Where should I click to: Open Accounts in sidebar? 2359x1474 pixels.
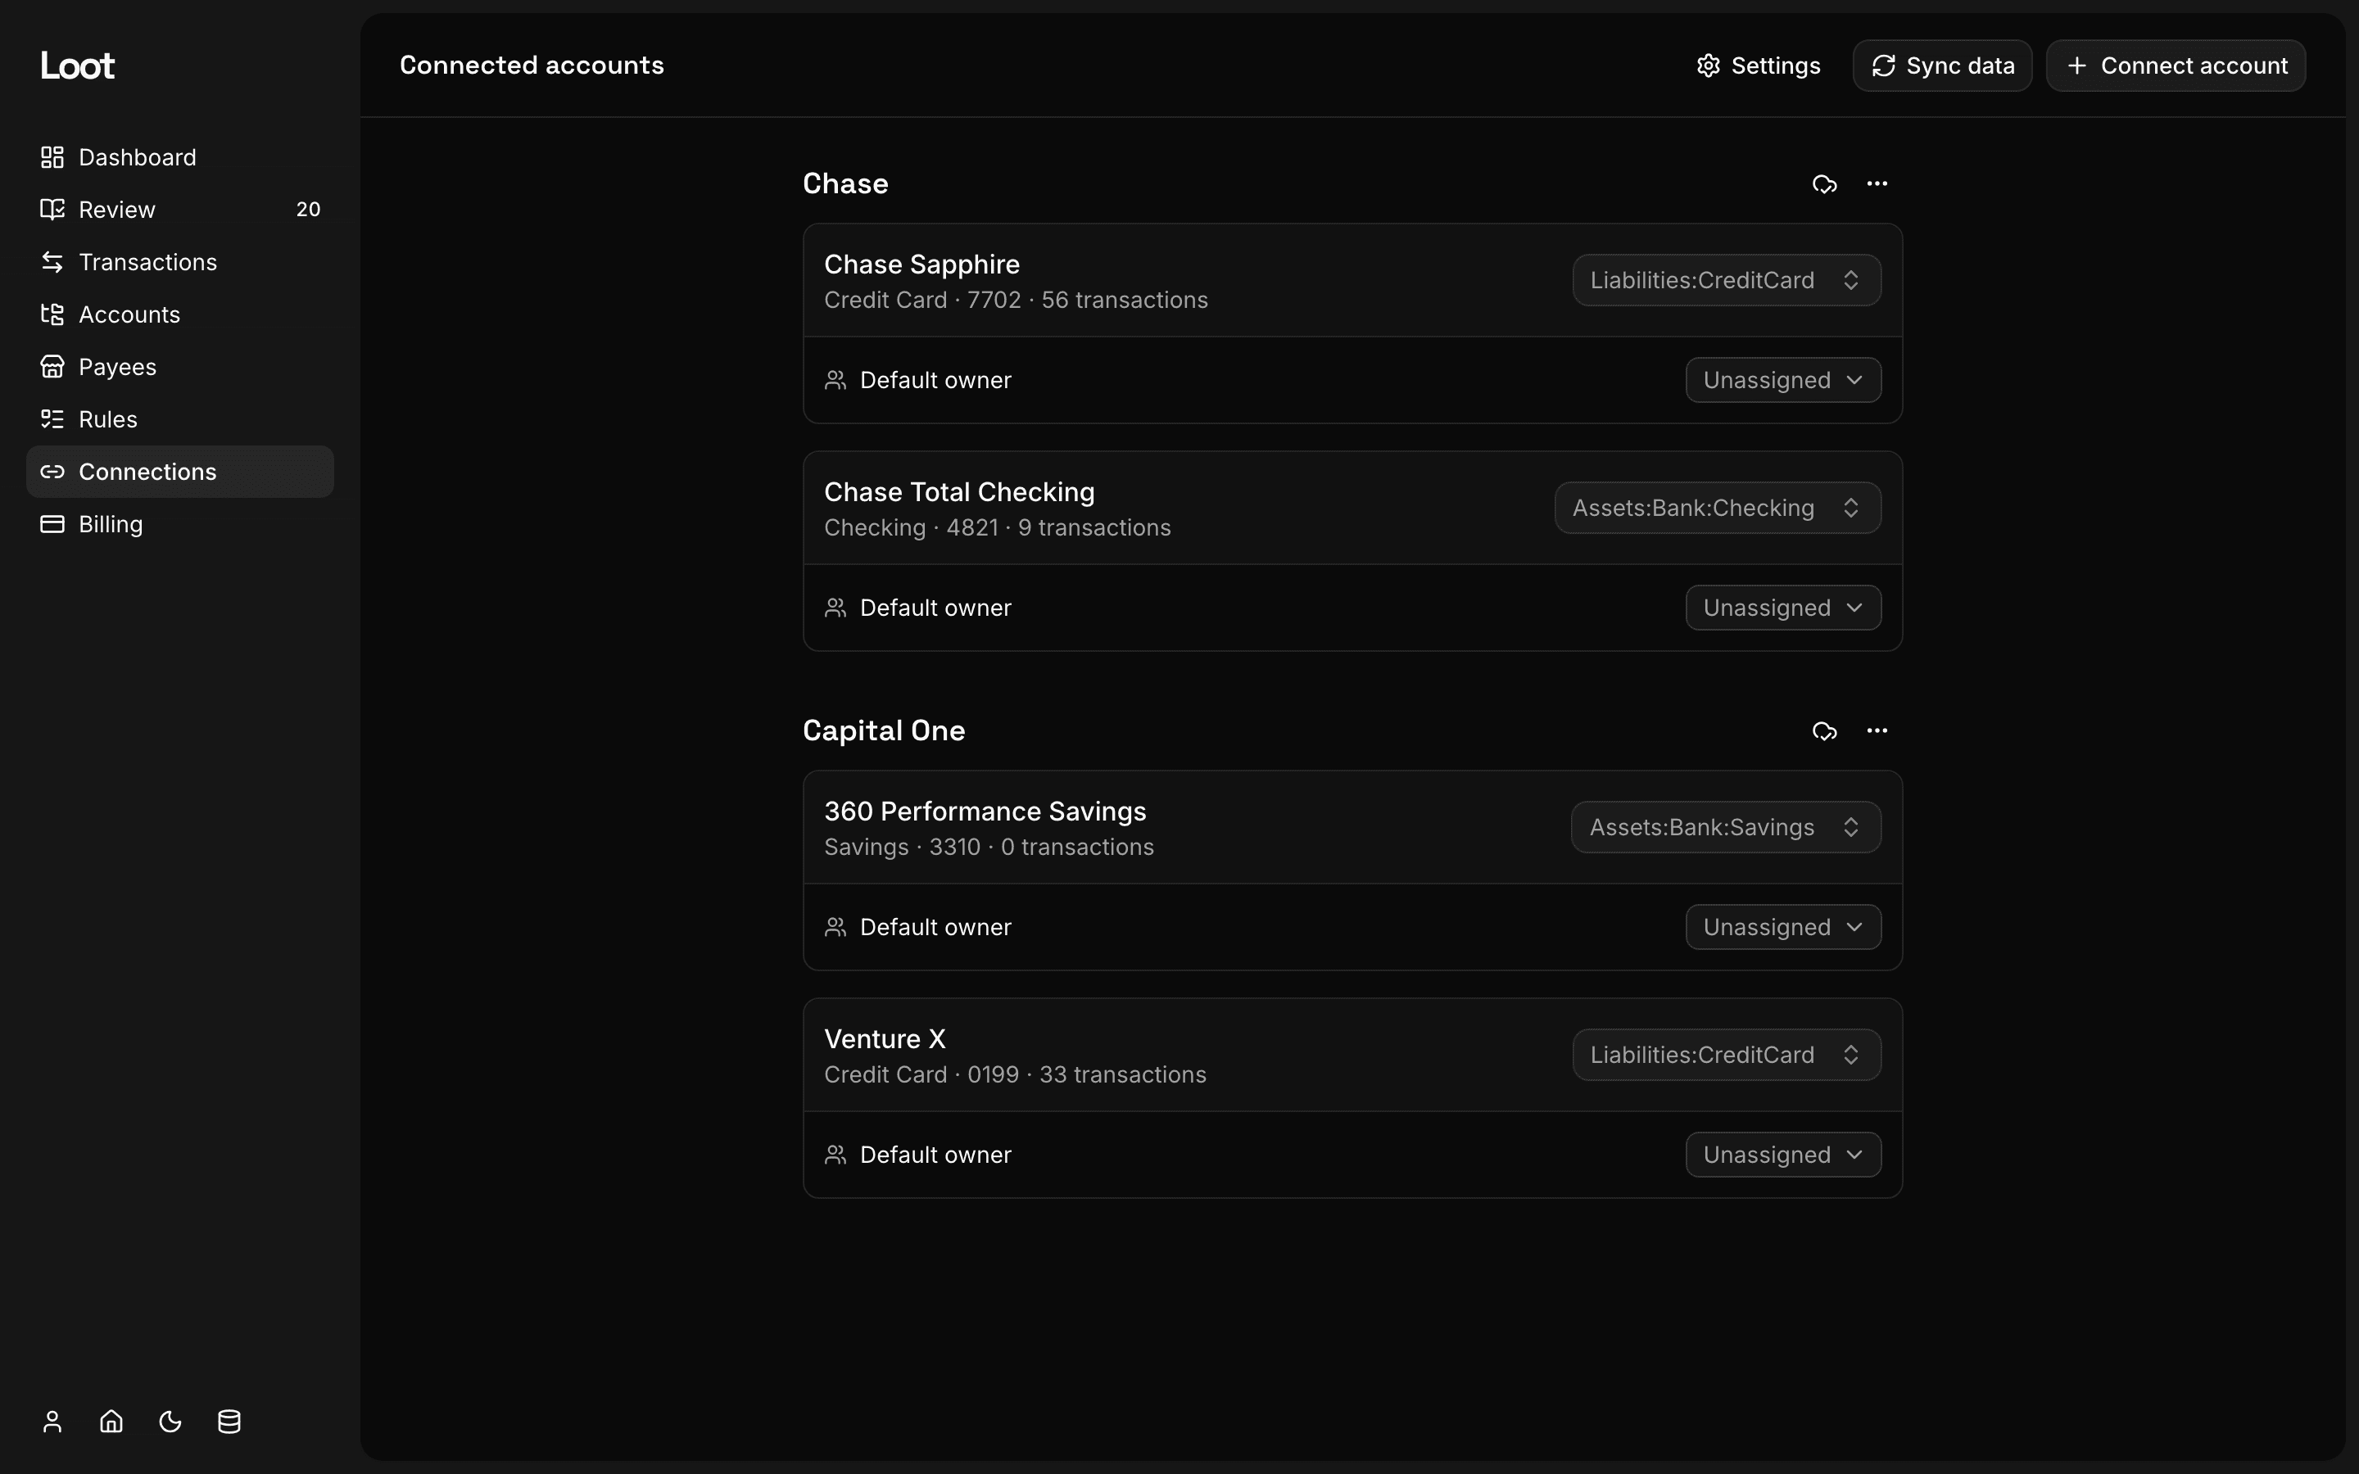179,315
